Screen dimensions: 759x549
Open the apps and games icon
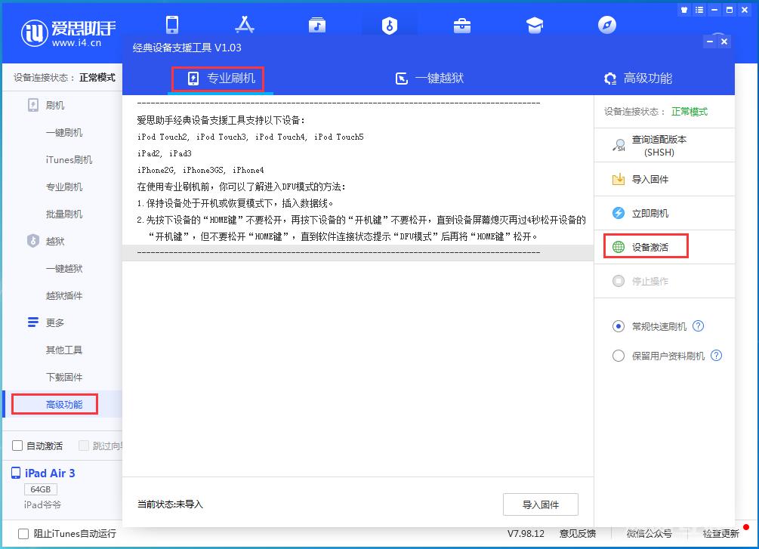click(x=245, y=24)
